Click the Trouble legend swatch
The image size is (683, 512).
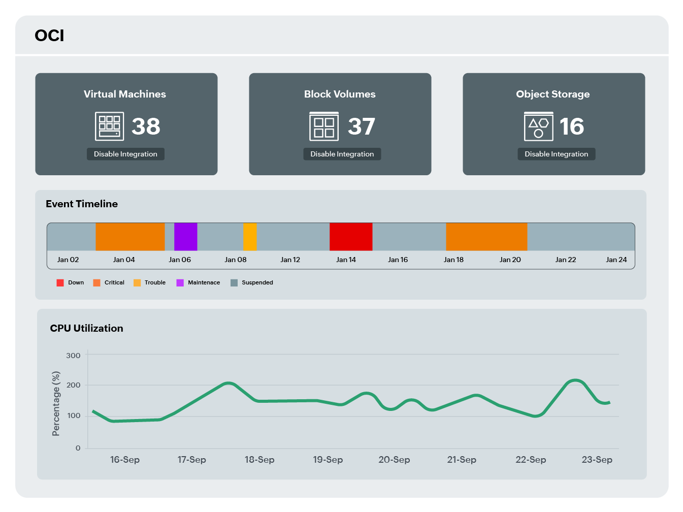pyautogui.click(x=137, y=282)
